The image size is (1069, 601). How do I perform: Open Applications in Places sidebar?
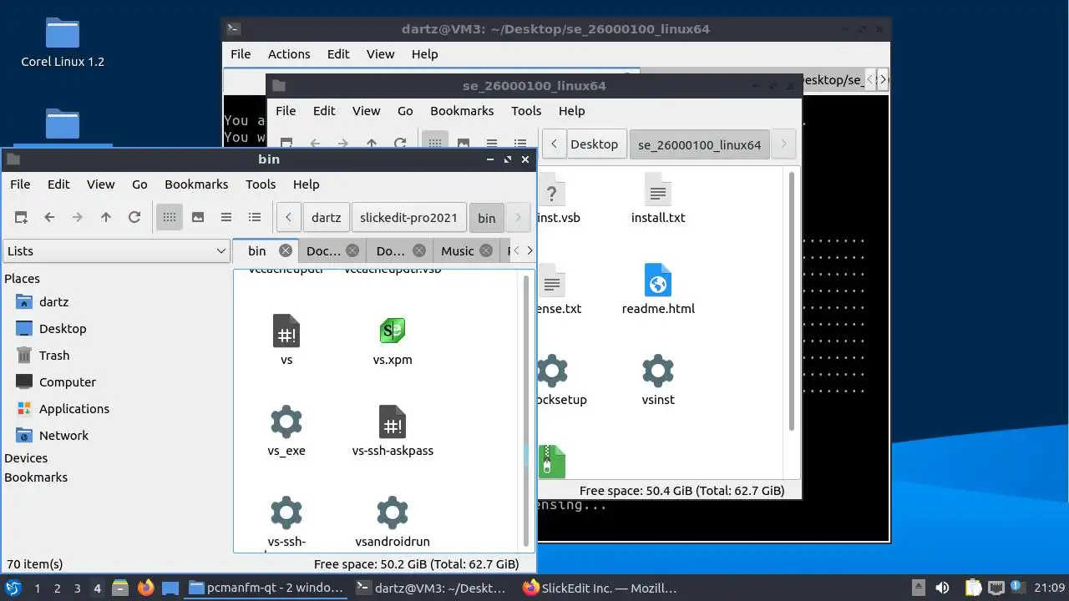click(73, 409)
